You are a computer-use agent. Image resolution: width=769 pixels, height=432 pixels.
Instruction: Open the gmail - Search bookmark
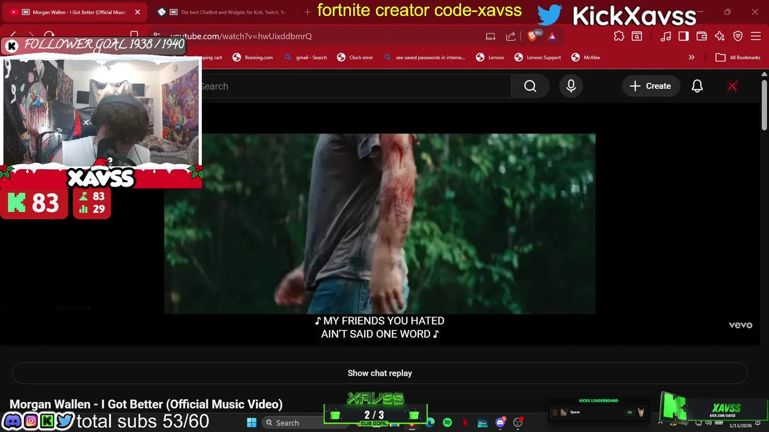(305, 58)
